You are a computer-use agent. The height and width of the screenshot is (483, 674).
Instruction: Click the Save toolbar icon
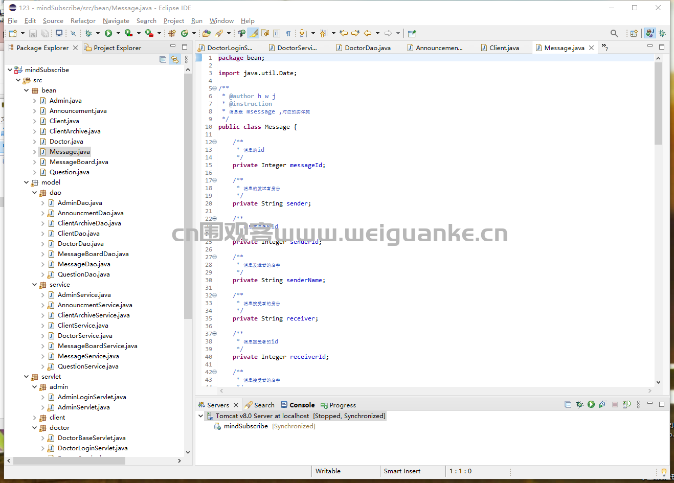coord(33,33)
